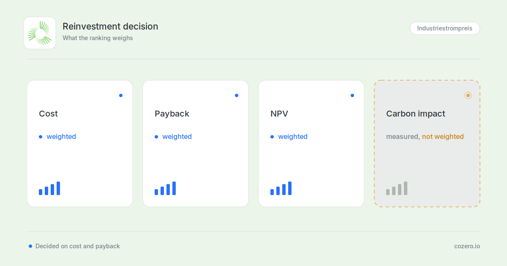Click the Carbon impact heading
The height and width of the screenshot is (266, 507).
pyautogui.click(x=416, y=114)
